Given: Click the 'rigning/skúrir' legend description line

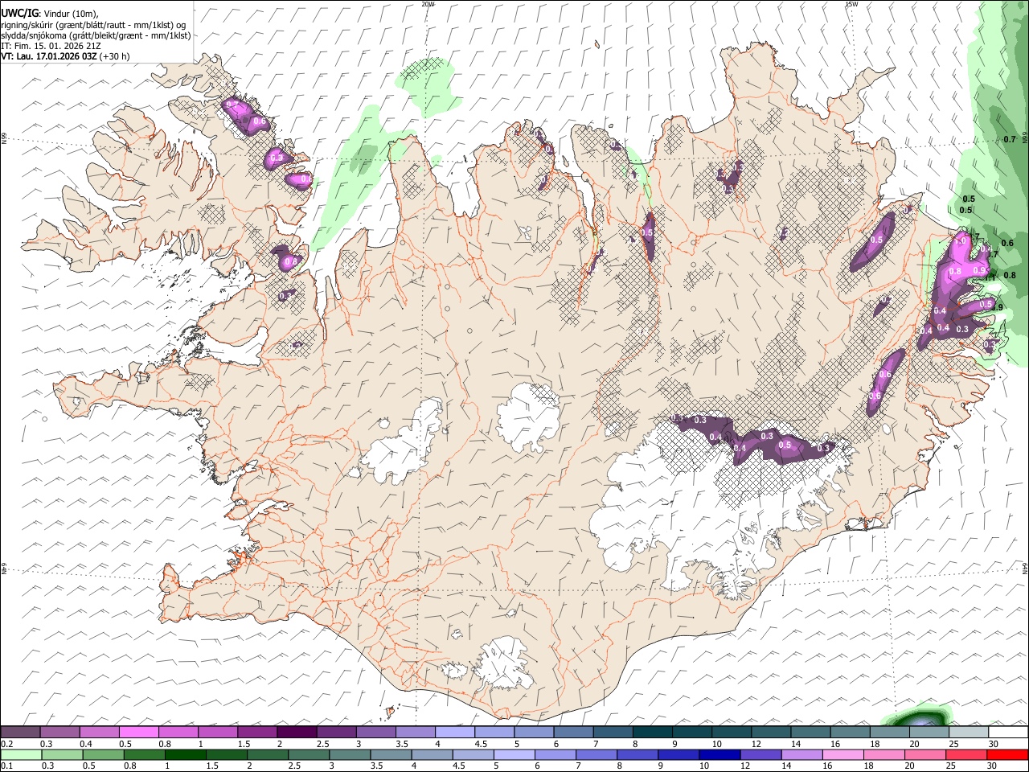Looking at the screenshot, I should (93, 25).
